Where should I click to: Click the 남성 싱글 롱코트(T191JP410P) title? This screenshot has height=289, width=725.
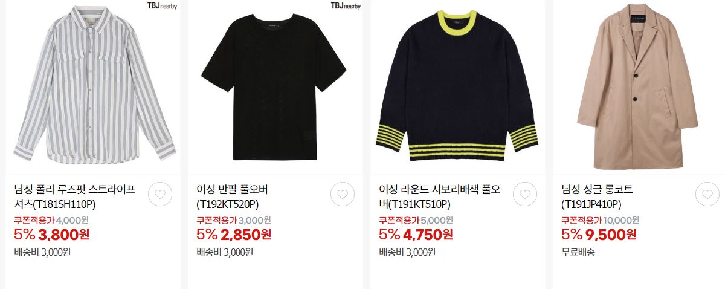[601, 197]
